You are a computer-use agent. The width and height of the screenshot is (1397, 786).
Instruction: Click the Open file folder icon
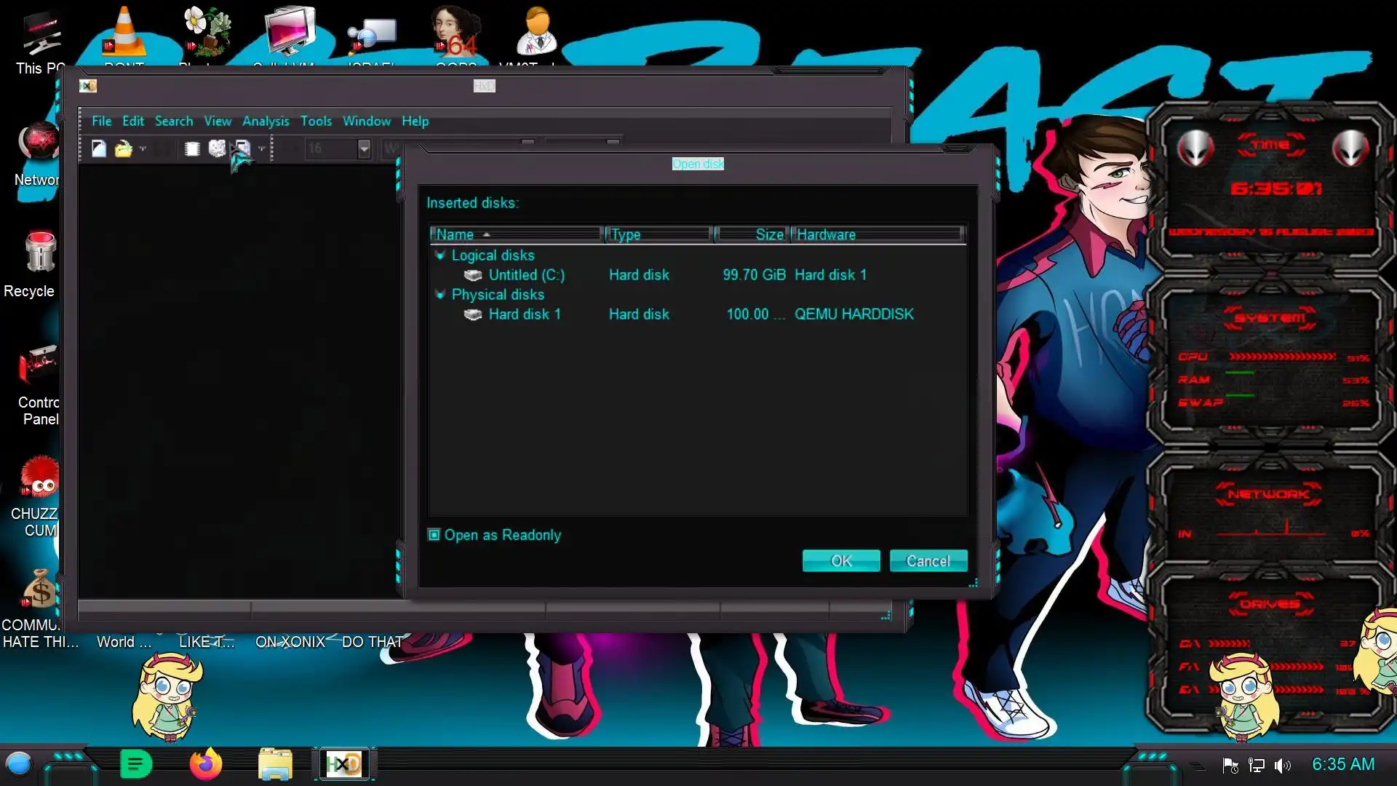[123, 148]
